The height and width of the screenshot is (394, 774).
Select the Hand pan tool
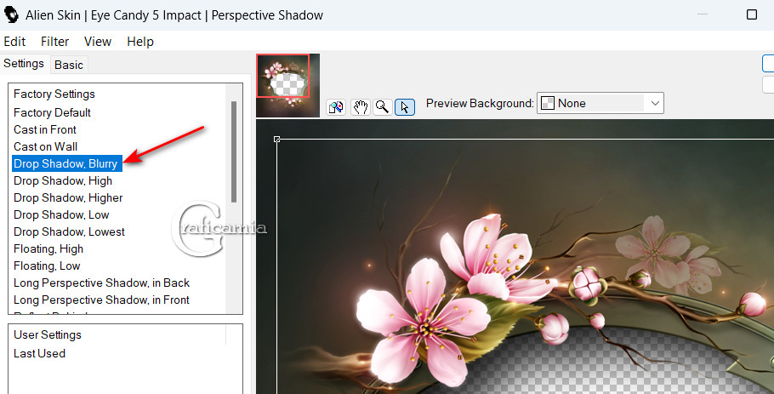click(x=361, y=106)
